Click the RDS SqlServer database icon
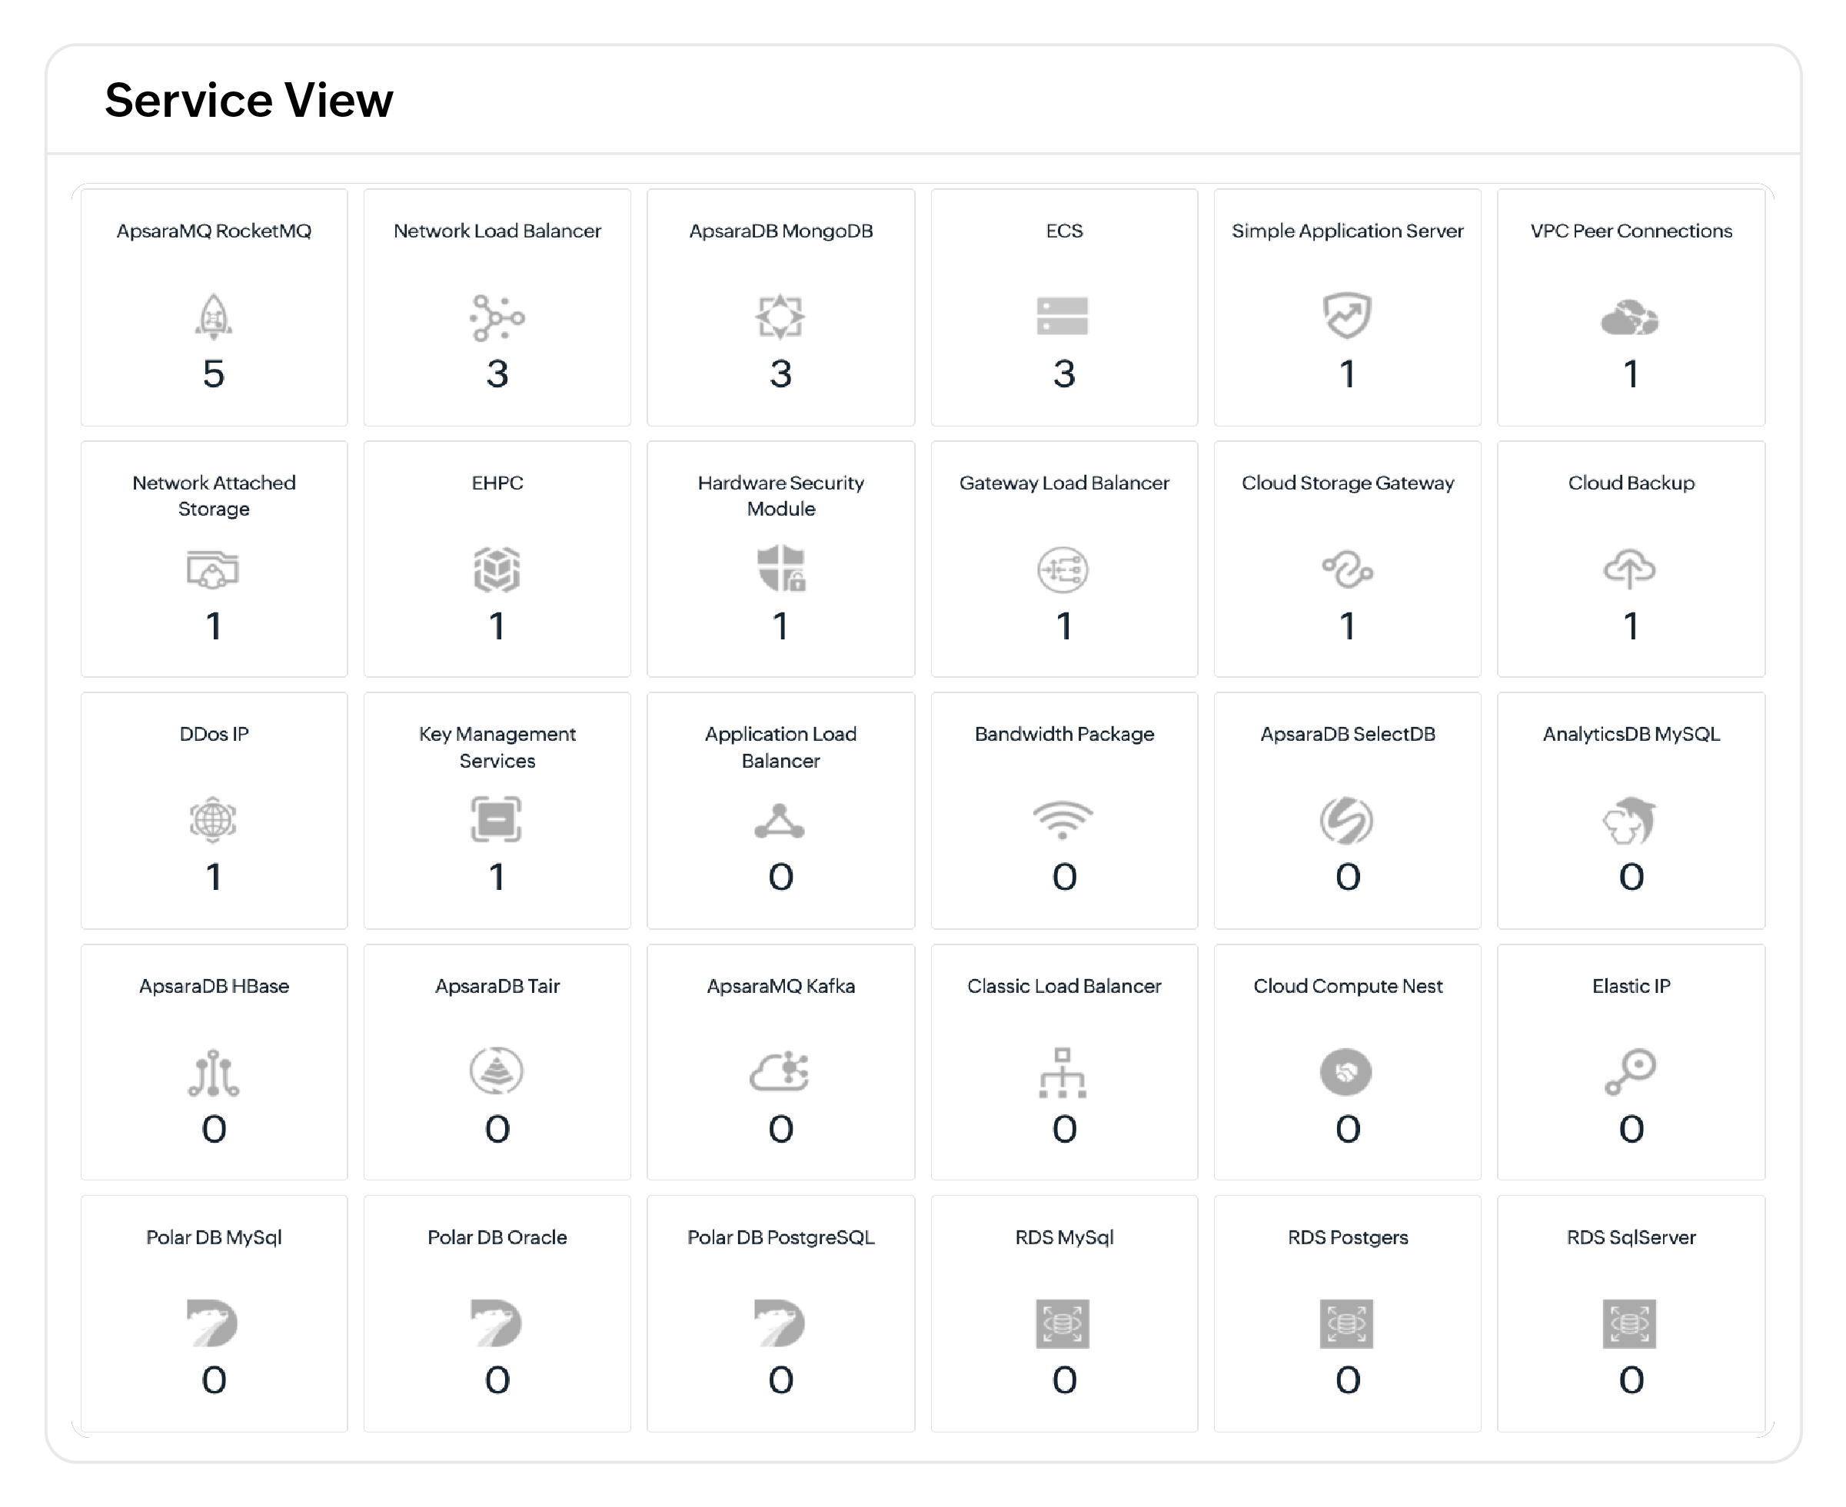Screen dimensions: 1846x1507 pos(1630,1324)
